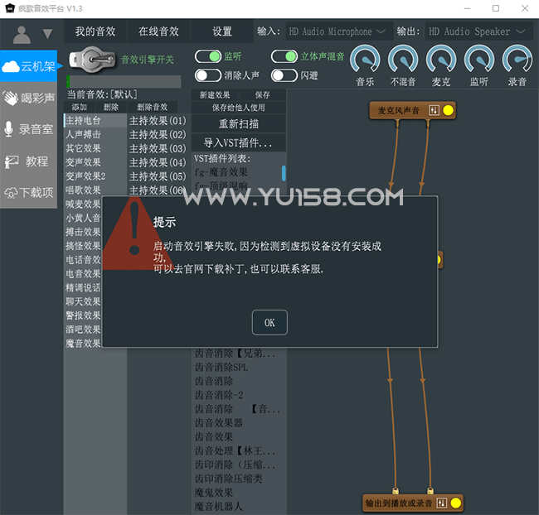Adjust the 录音 recording knob
This screenshot has height=515, width=539.
pos(517,60)
